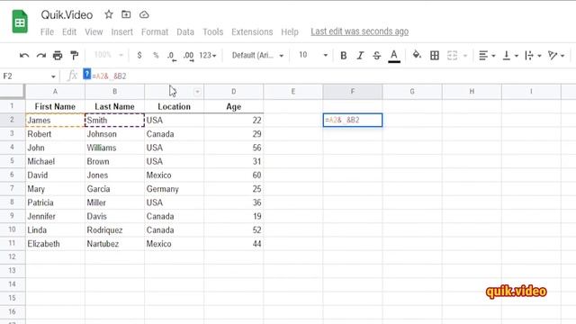Click the formula help question mark

tap(86, 74)
